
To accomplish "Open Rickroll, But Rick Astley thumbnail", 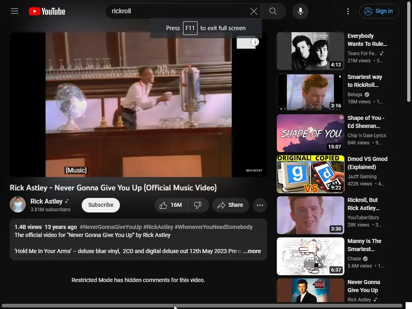I will click(x=310, y=215).
